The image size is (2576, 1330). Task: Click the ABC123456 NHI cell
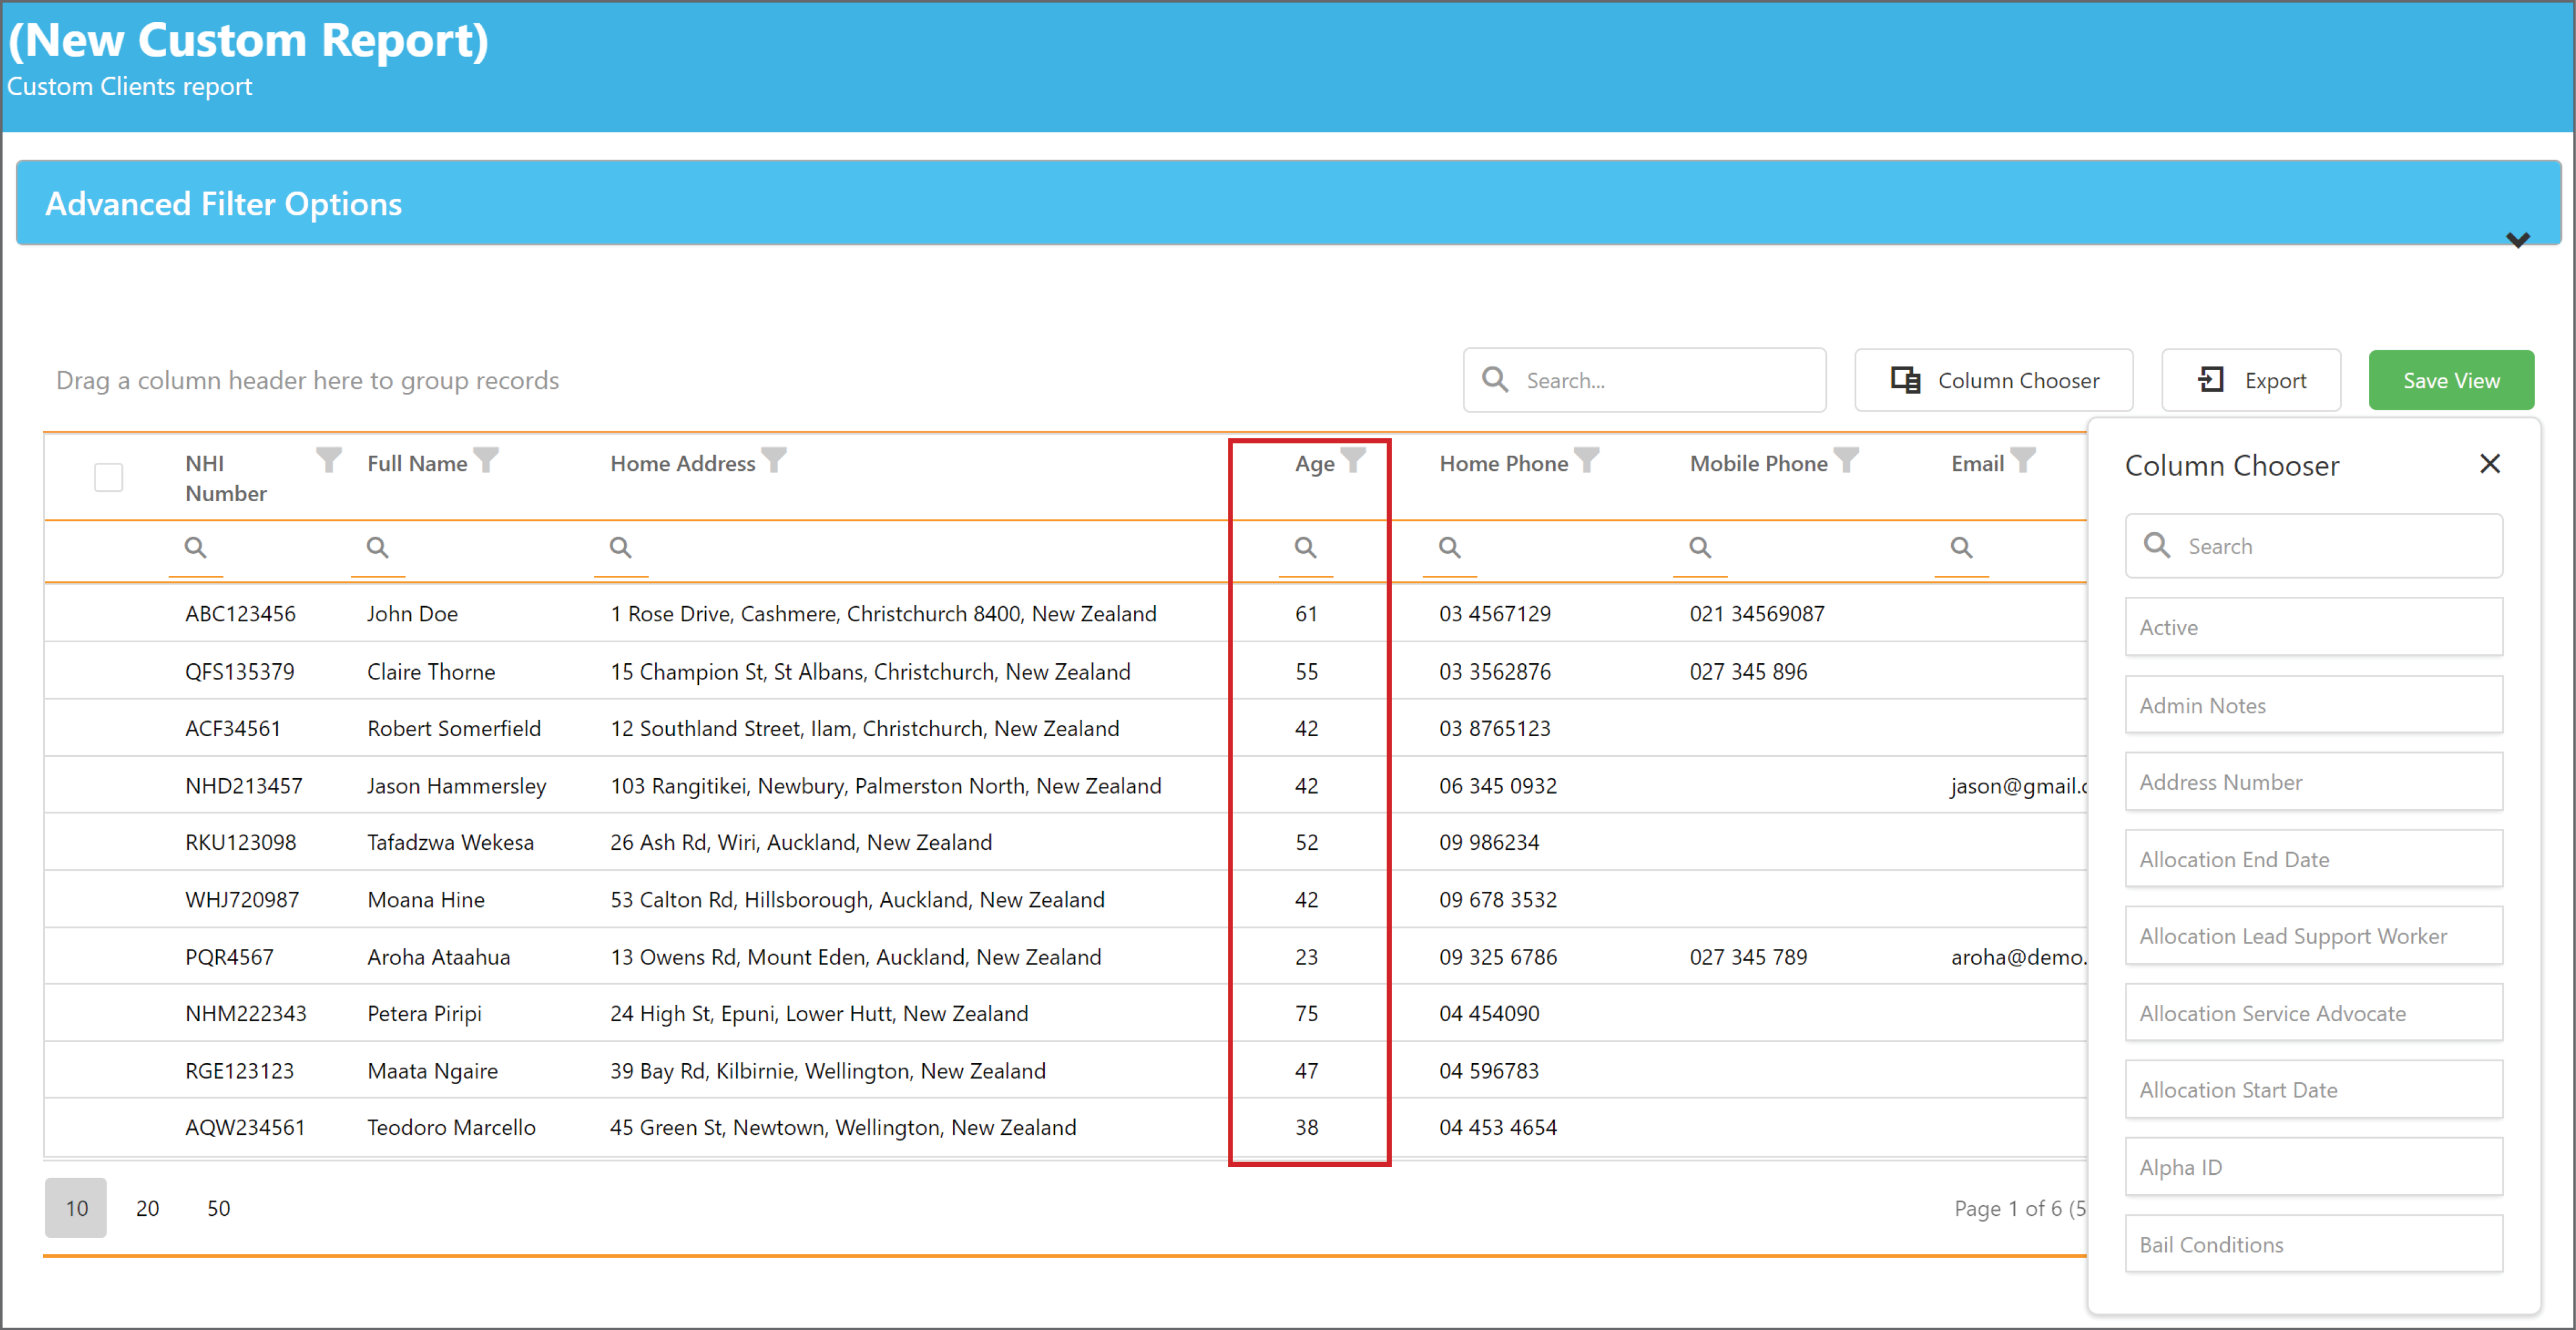click(x=240, y=613)
